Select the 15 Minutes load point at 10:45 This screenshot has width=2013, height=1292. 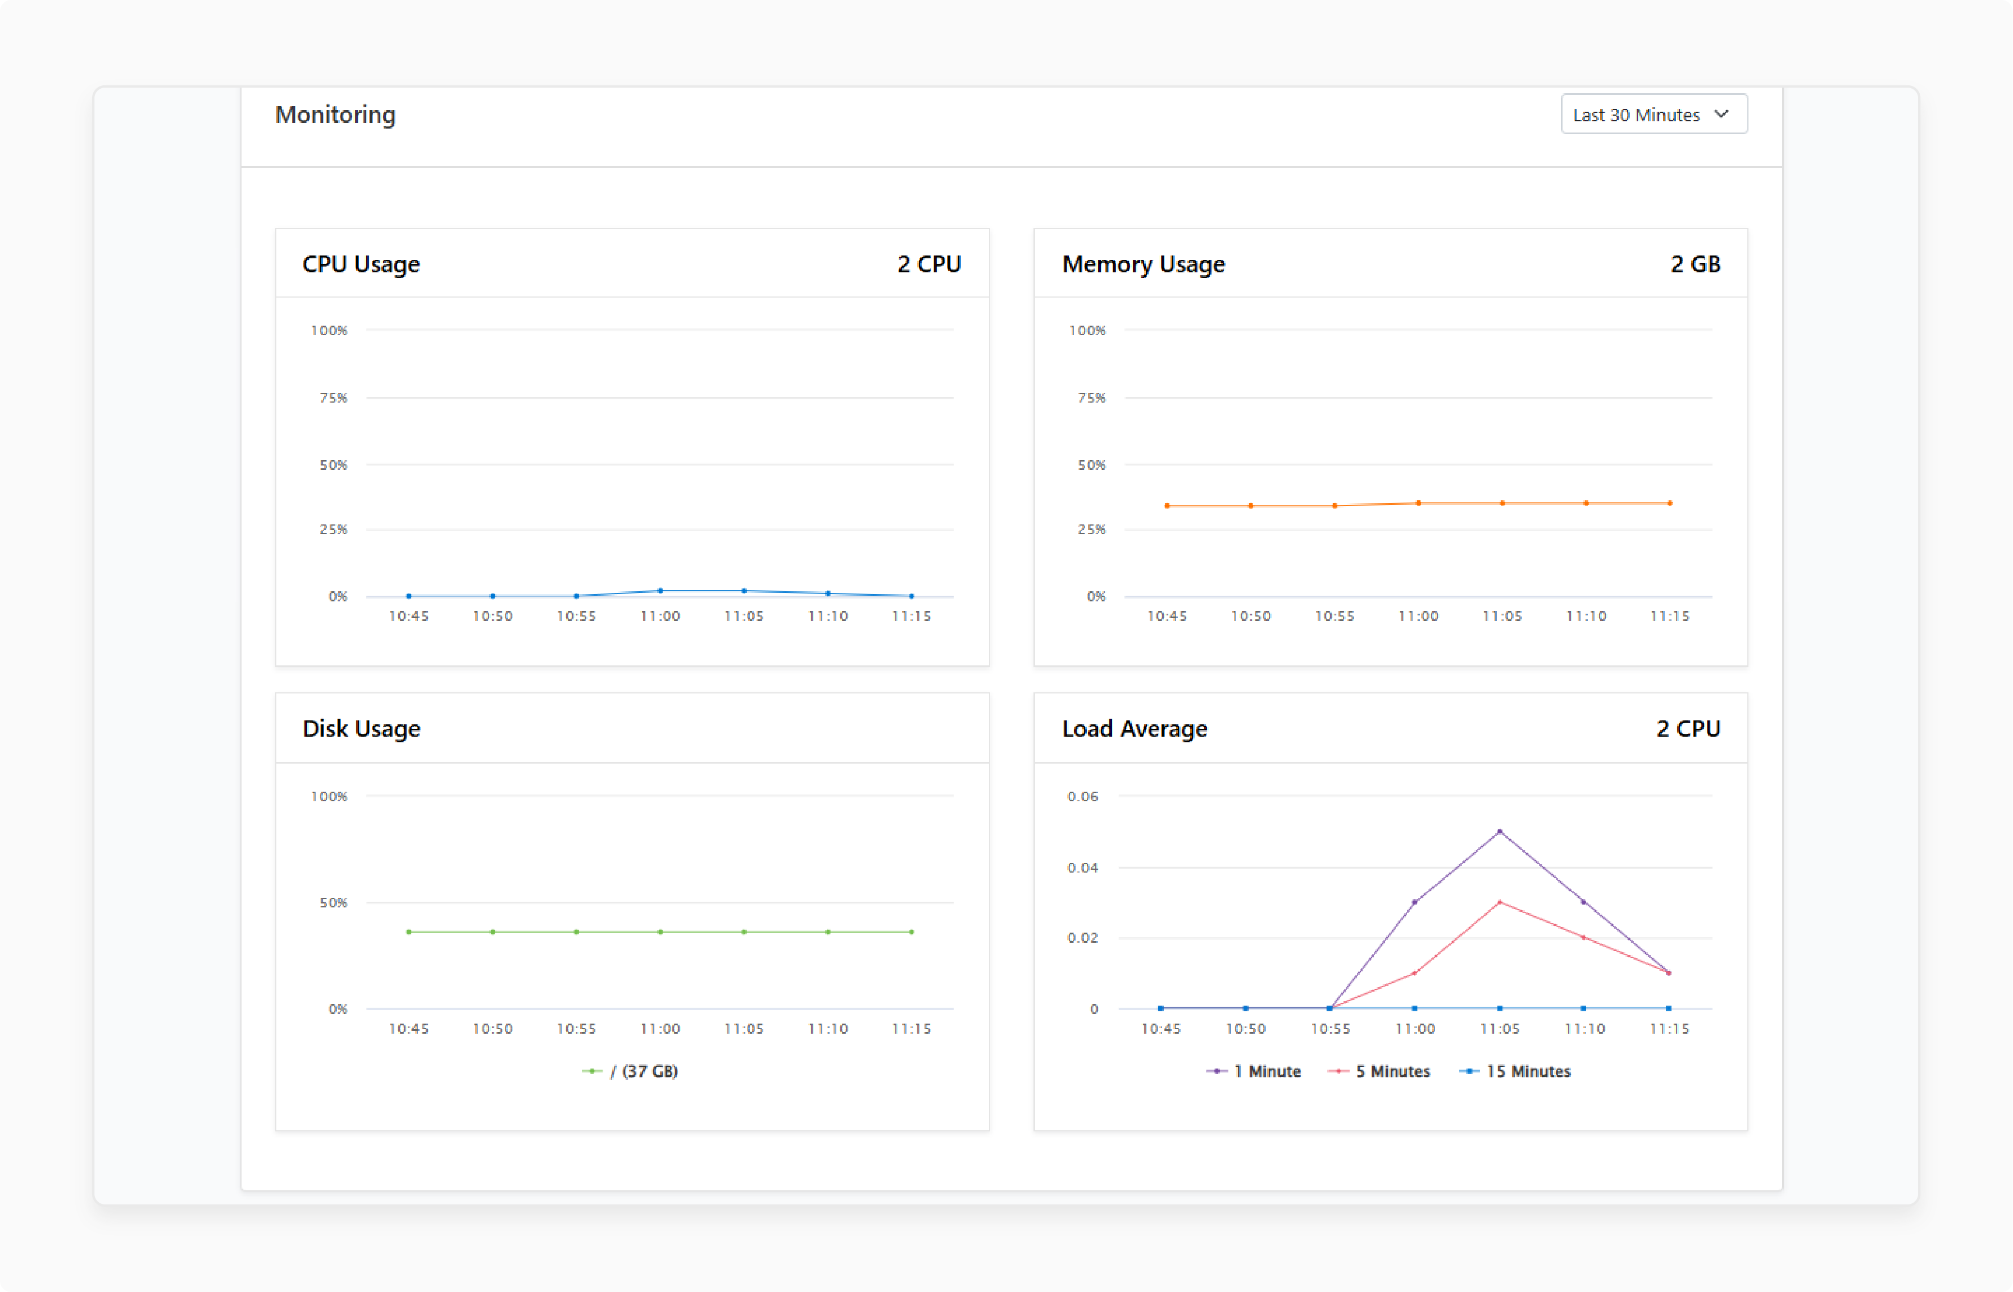pyautogui.click(x=1160, y=1008)
